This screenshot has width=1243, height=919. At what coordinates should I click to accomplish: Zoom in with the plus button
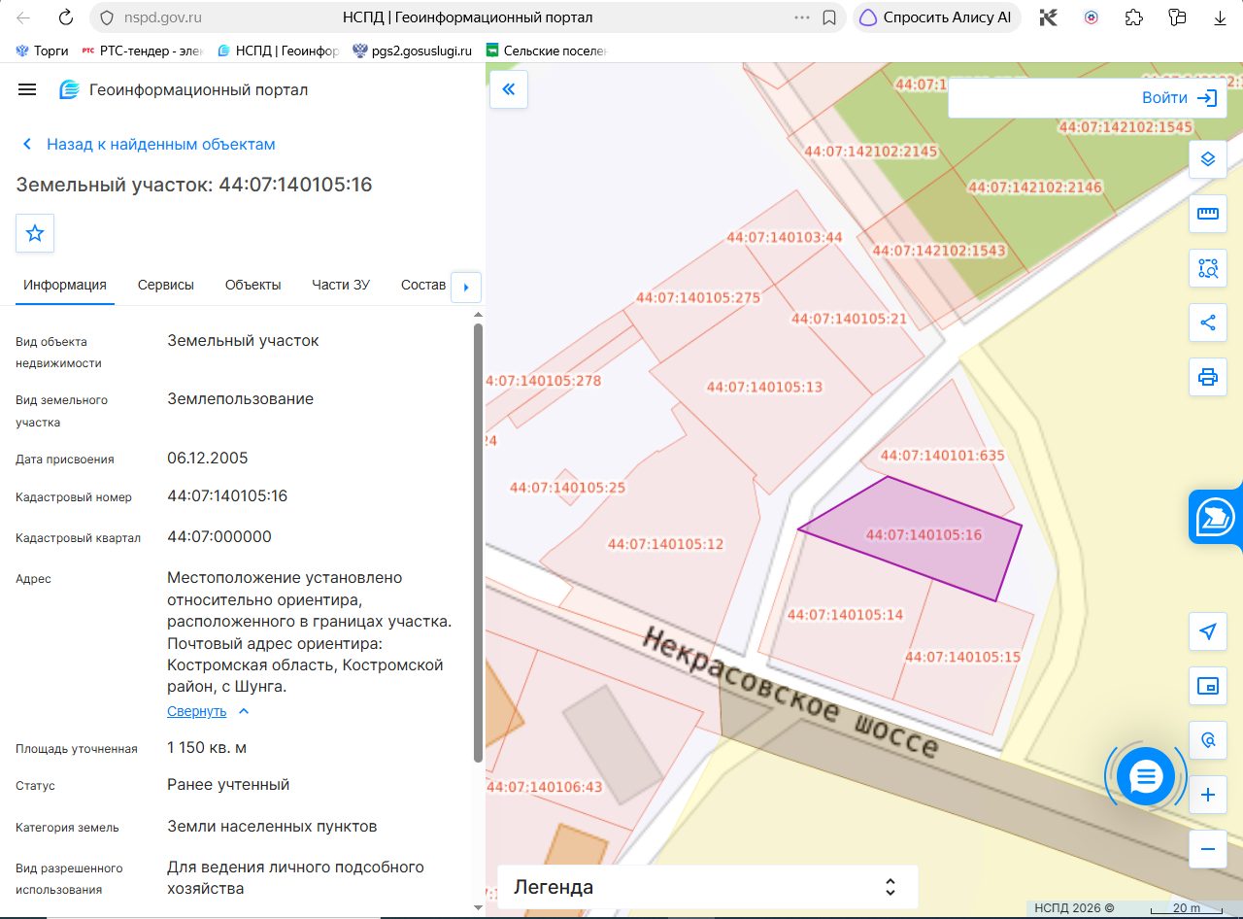coord(1208,795)
